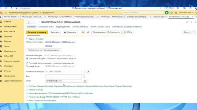197x110 pixels.
Task: Open Еще dropdown menu
Action: (x=187, y=32)
